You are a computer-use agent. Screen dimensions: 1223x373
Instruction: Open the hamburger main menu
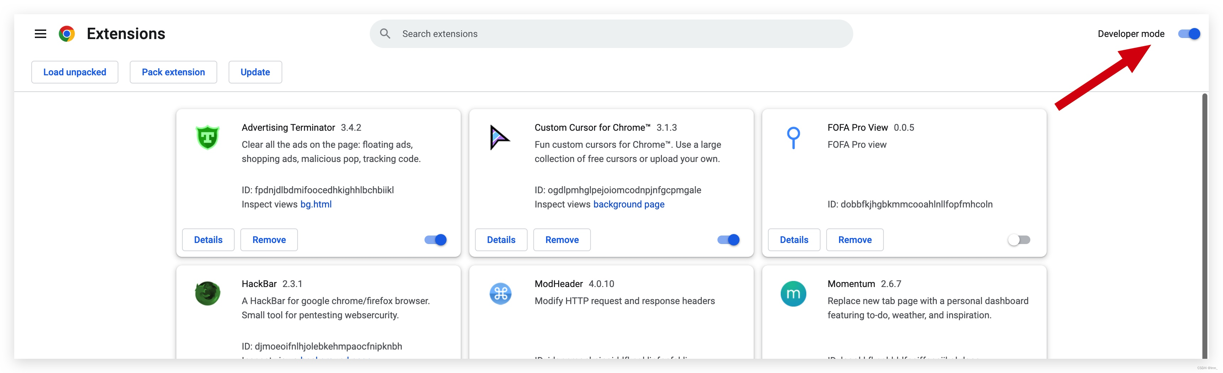(41, 34)
